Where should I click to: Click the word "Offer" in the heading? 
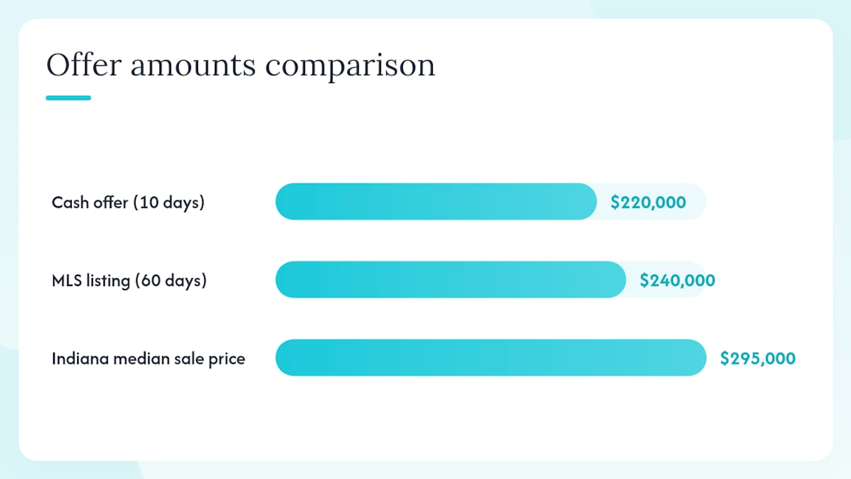pyautogui.click(x=84, y=65)
